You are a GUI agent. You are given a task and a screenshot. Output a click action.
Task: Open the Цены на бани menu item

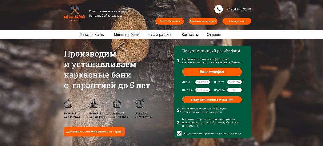[x=127, y=35]
